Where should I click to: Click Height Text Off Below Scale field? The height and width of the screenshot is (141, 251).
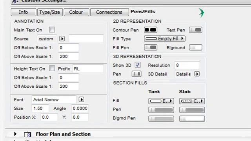point(69,78)
